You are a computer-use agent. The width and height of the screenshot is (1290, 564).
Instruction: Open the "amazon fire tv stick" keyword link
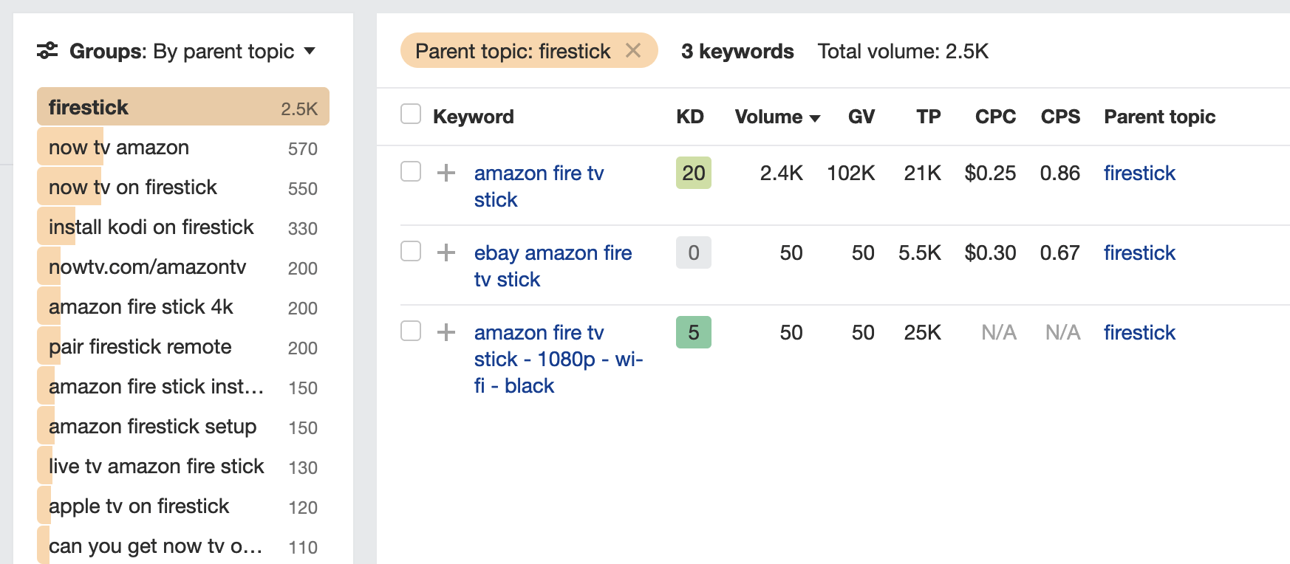(539, 173)
